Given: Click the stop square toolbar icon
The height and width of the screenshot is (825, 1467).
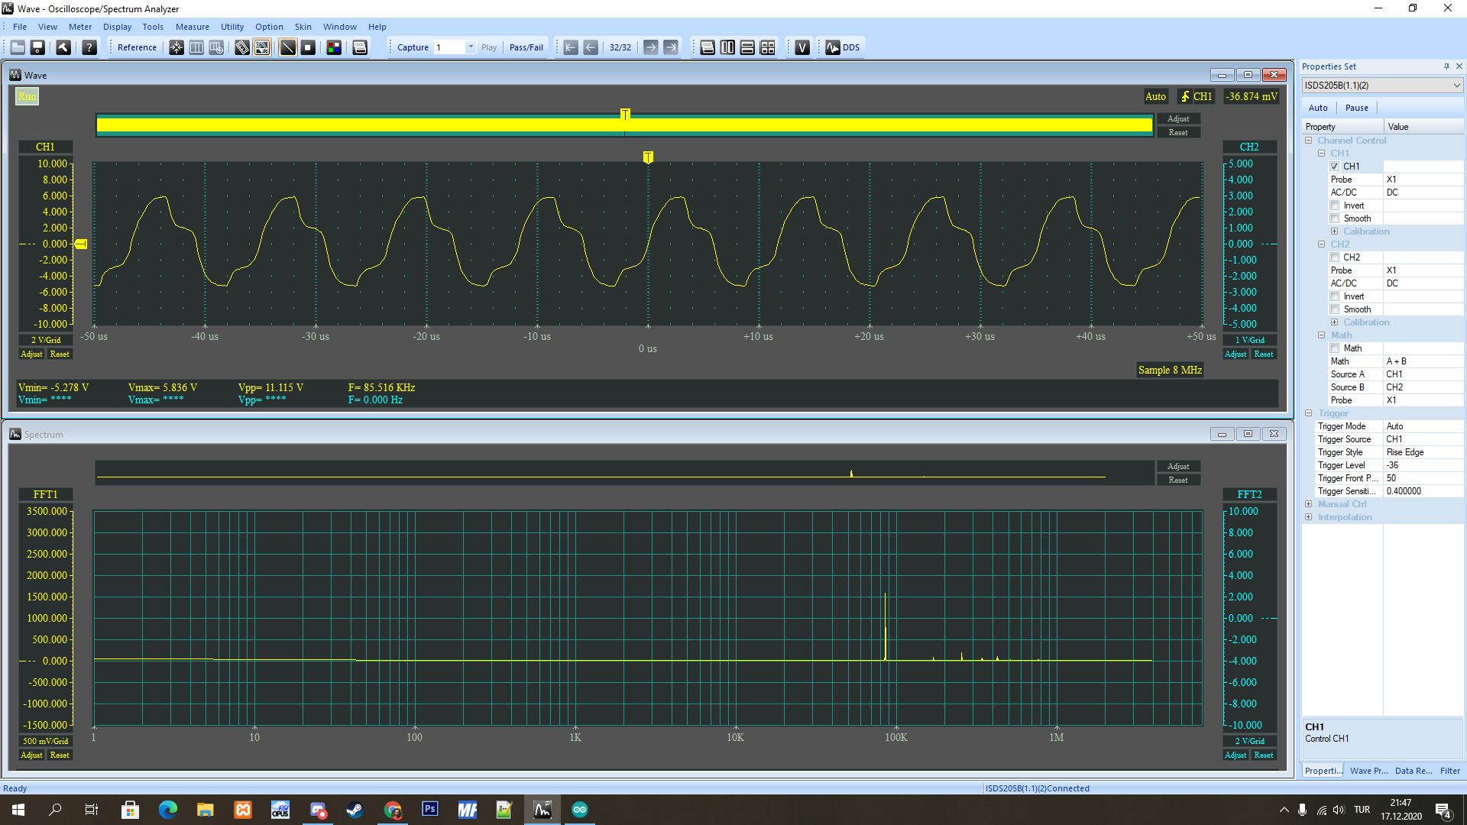Looking at the screenshot, I should [308, 47].
